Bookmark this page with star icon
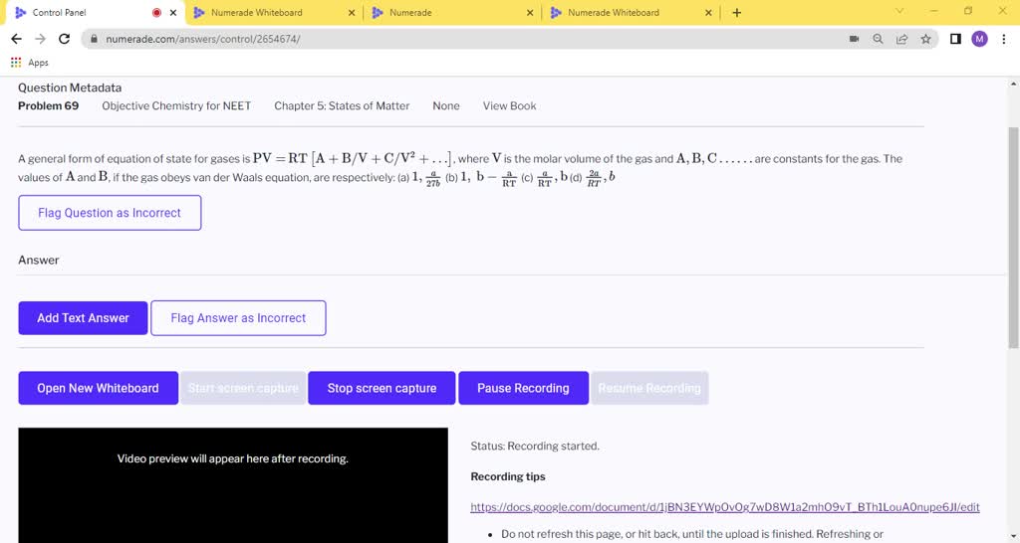The image size is (1020, 543). [x=925, y=39]
